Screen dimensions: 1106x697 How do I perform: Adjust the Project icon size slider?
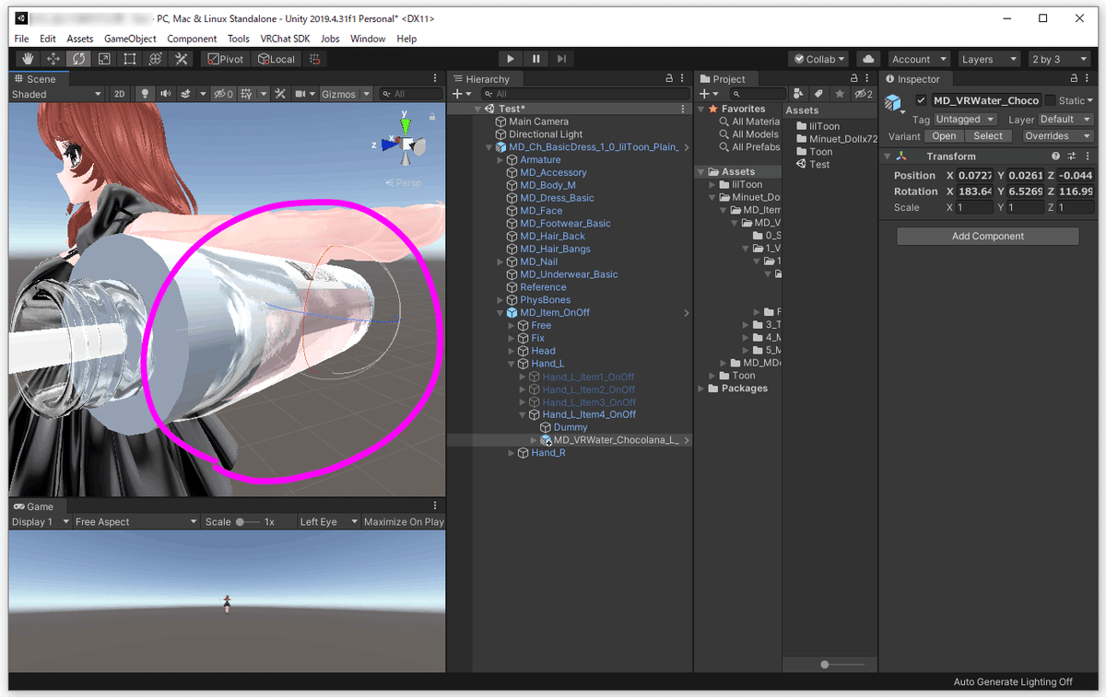[842, 664]
